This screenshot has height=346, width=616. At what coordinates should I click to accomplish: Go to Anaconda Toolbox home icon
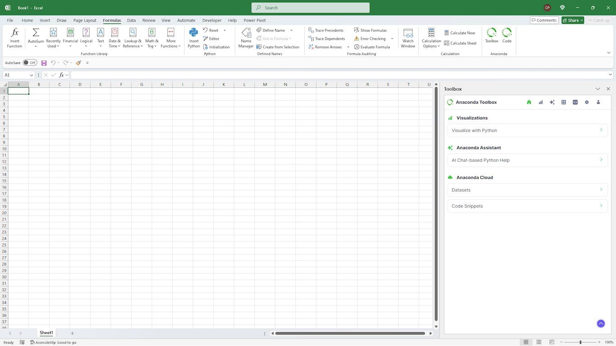point(529,102)
